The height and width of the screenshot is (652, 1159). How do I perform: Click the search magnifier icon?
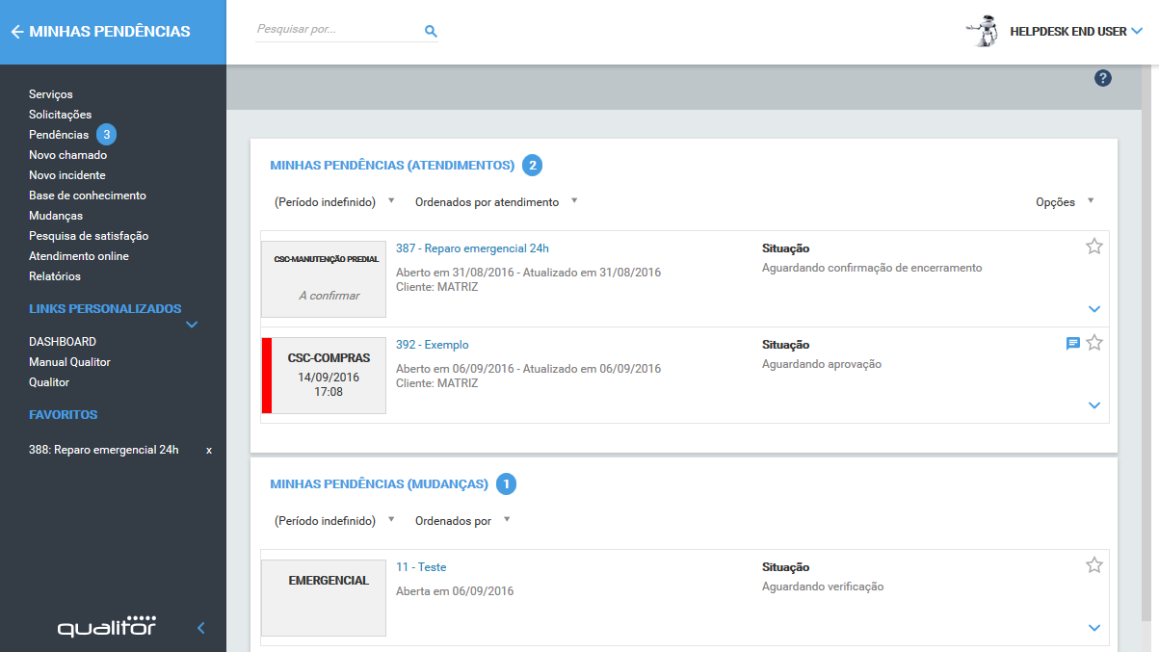click(431, 31)
